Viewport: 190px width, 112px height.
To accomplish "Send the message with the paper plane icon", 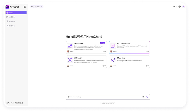I will coord(147,97).
